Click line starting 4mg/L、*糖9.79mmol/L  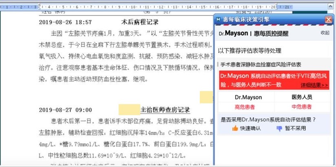[x=126, y=144]
